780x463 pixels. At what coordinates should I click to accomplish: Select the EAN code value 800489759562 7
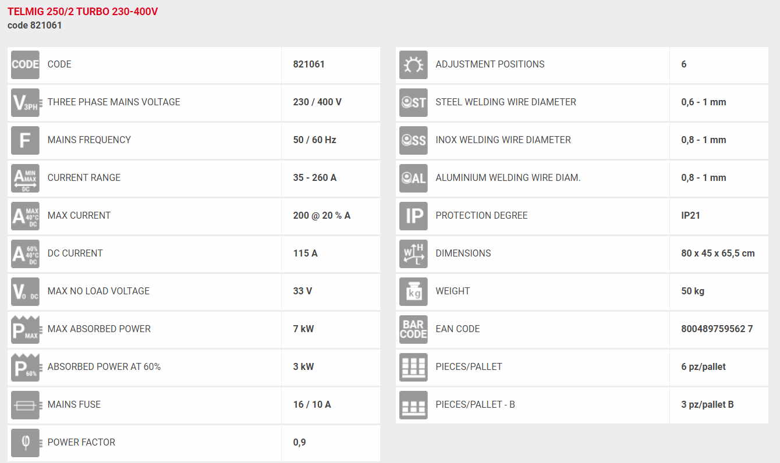(x=717, y=329)
